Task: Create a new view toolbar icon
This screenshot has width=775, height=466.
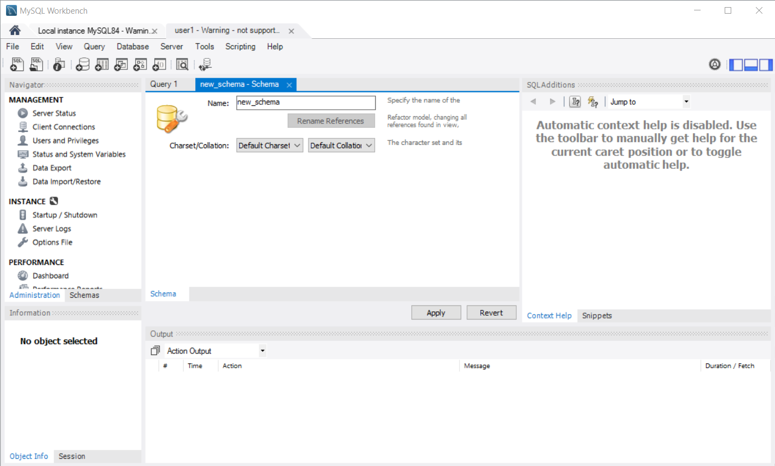Action: (121, 64)
